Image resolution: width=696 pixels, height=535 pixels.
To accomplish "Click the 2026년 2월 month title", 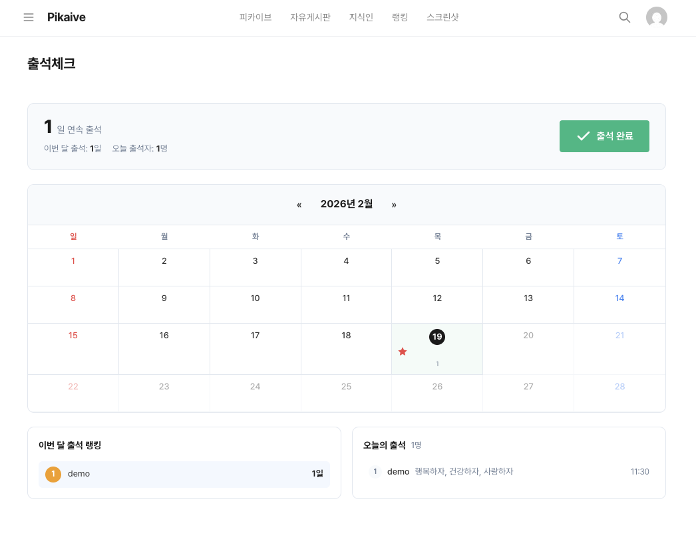I will (x=347, y=204).
